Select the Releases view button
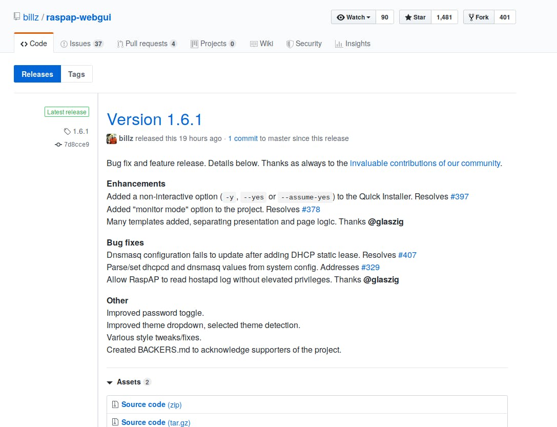The image size is (557, 427). (37, 74)
